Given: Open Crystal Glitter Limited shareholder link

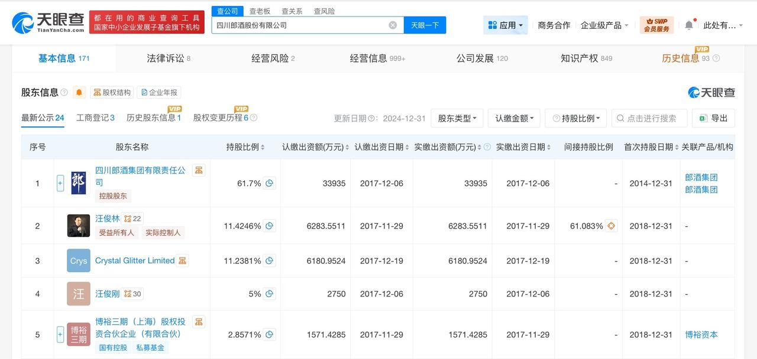Looking at the screenshot, I should 135,260.
